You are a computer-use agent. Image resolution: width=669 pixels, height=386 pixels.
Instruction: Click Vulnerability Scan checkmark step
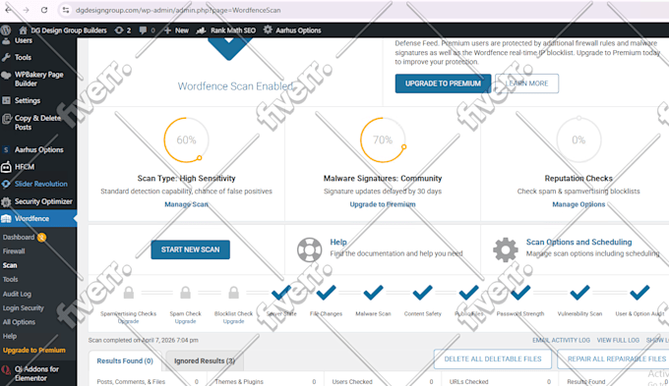579,293
